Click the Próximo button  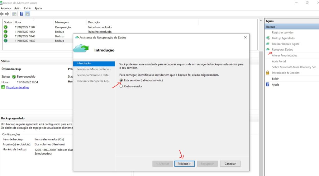click(184, 164)
